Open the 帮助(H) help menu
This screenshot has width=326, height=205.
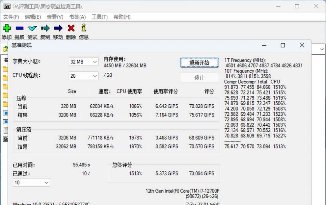122,17
